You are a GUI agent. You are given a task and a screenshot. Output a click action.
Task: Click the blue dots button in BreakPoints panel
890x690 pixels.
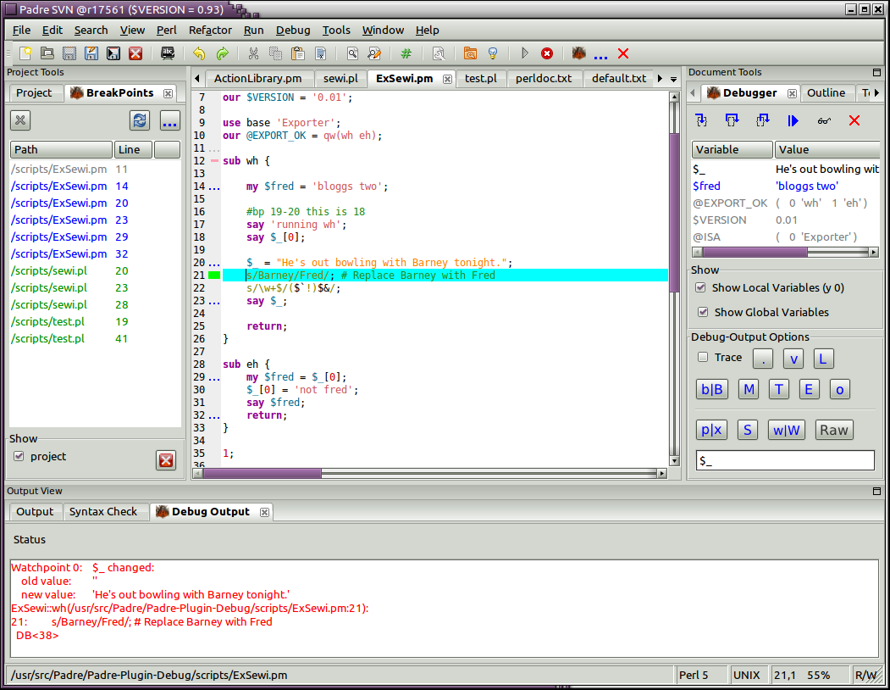click(x=169, y=120)
